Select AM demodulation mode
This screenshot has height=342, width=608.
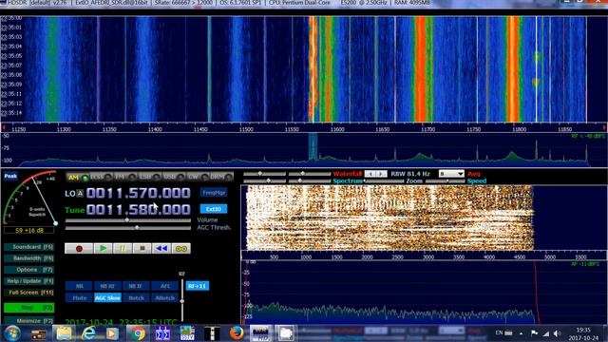(78, 178)
